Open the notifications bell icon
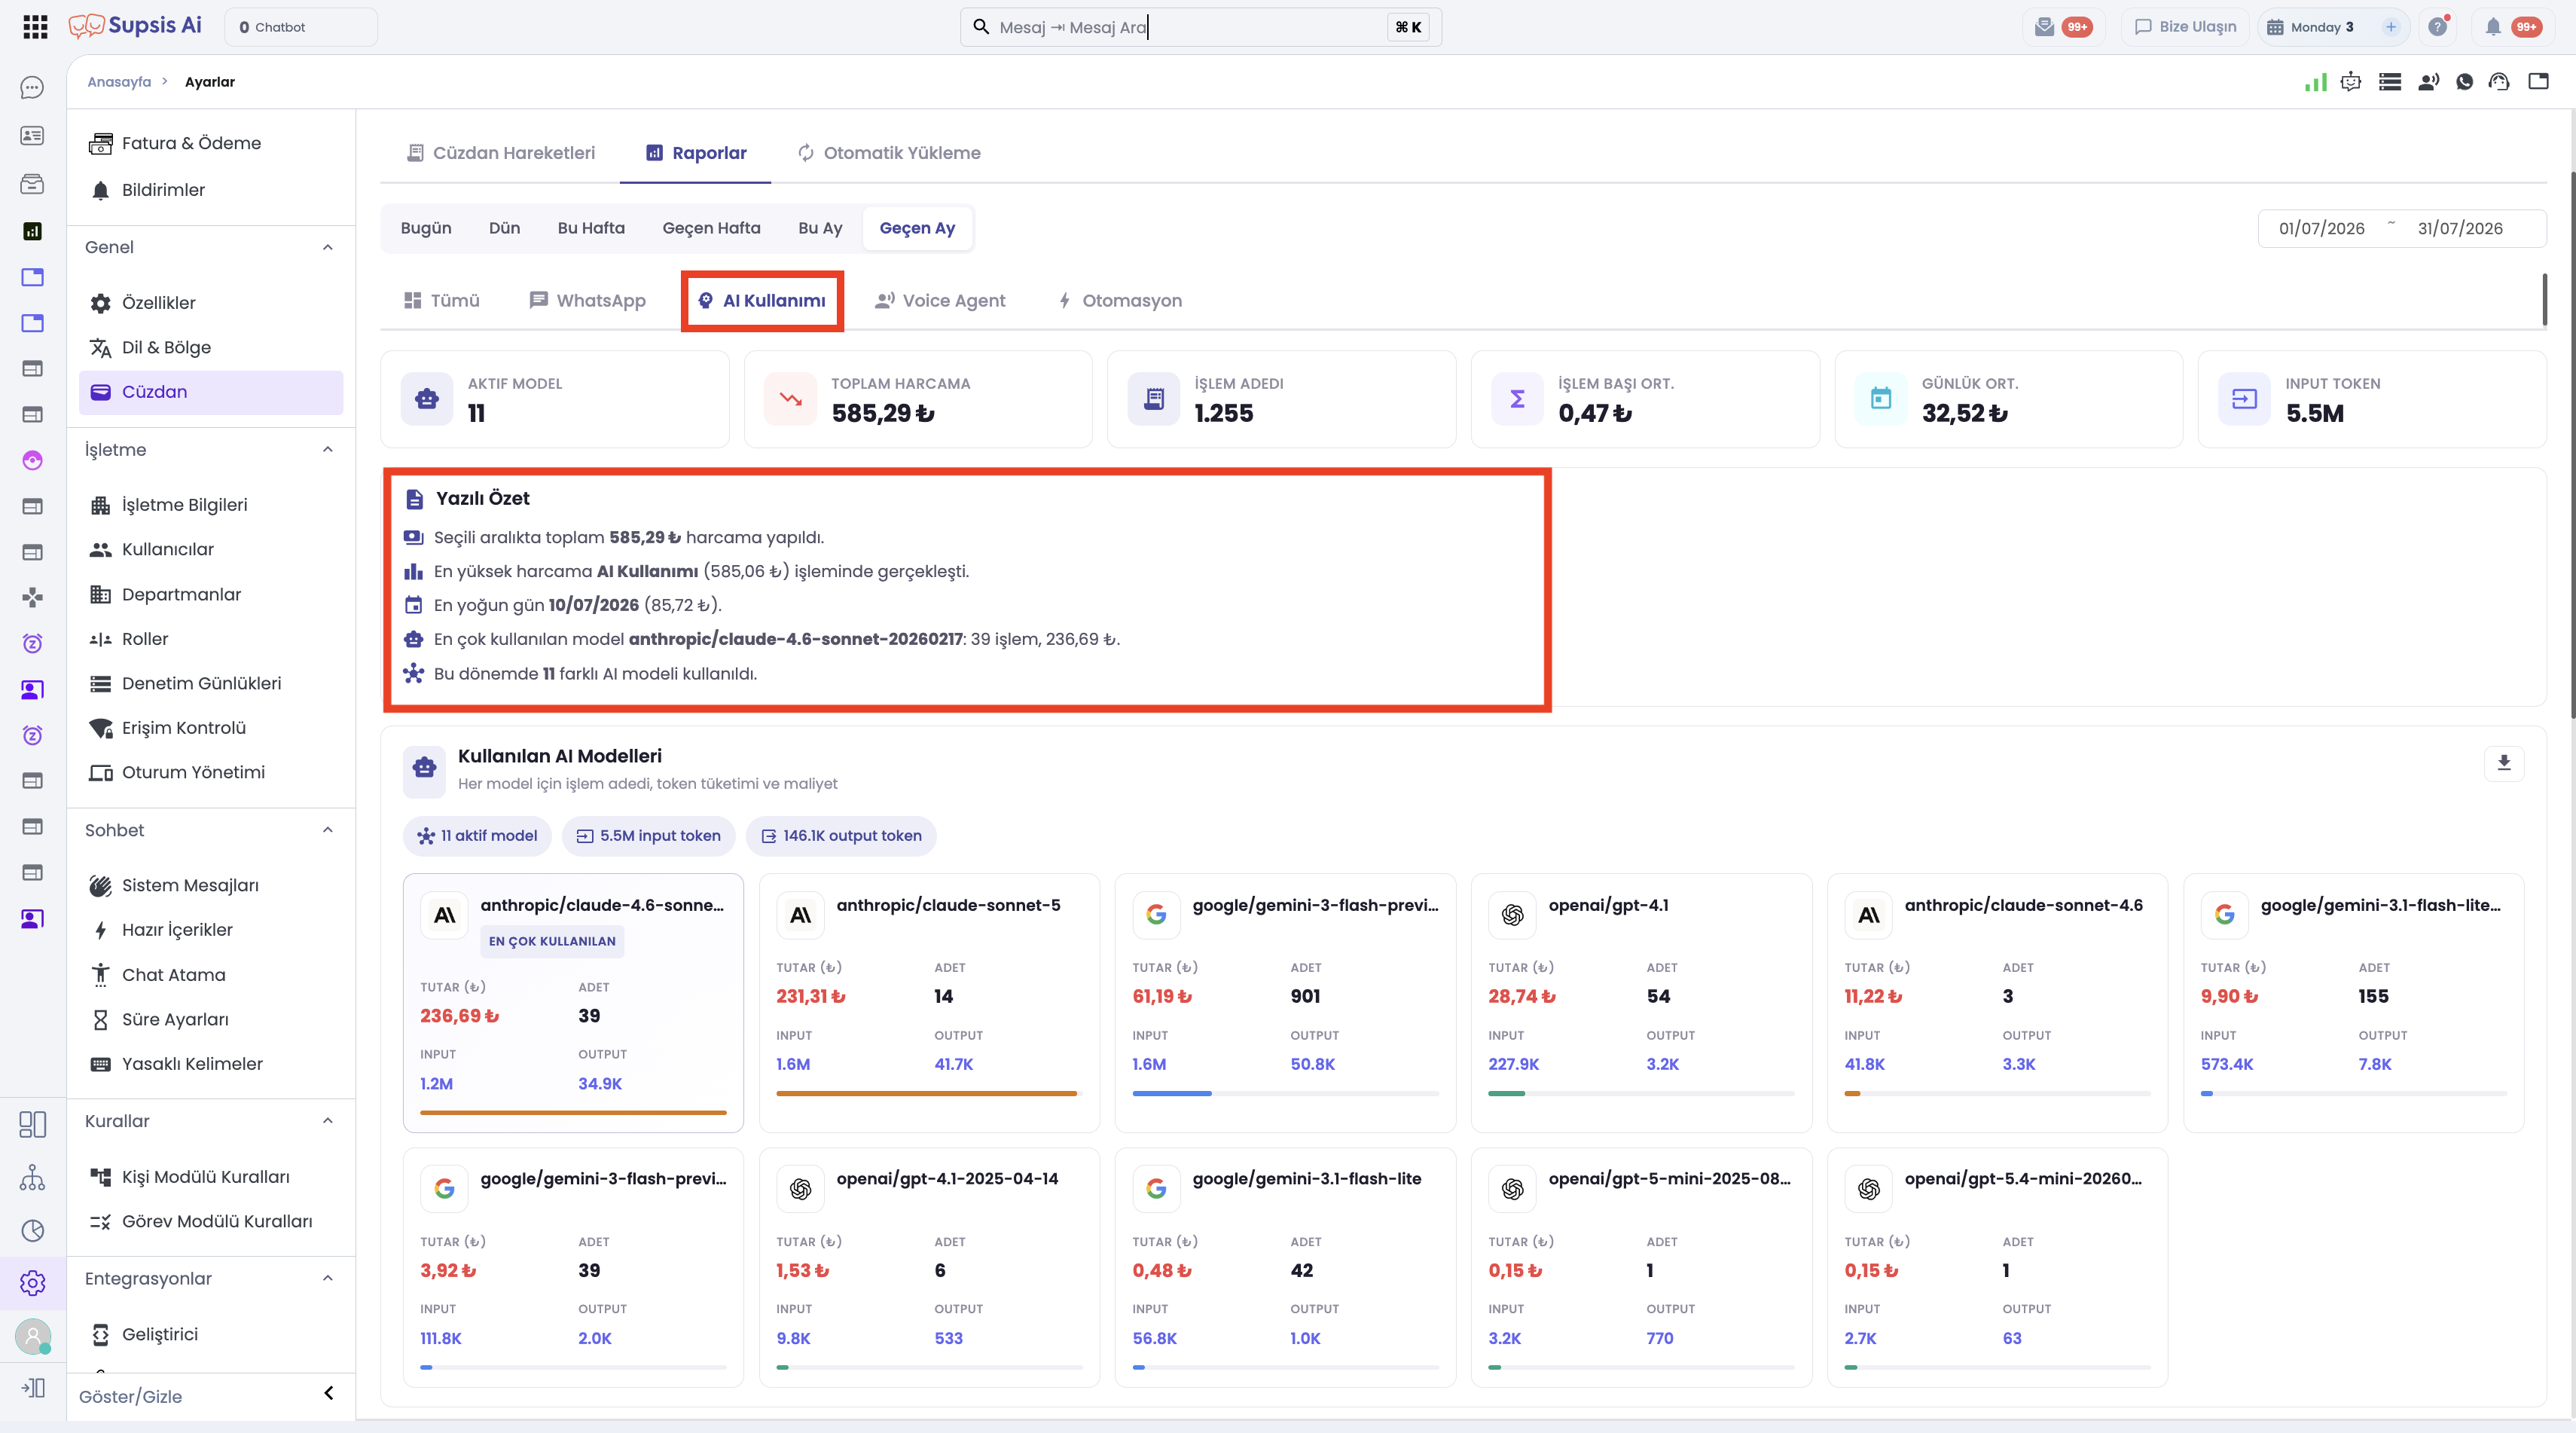 [x=2493, y=27]
